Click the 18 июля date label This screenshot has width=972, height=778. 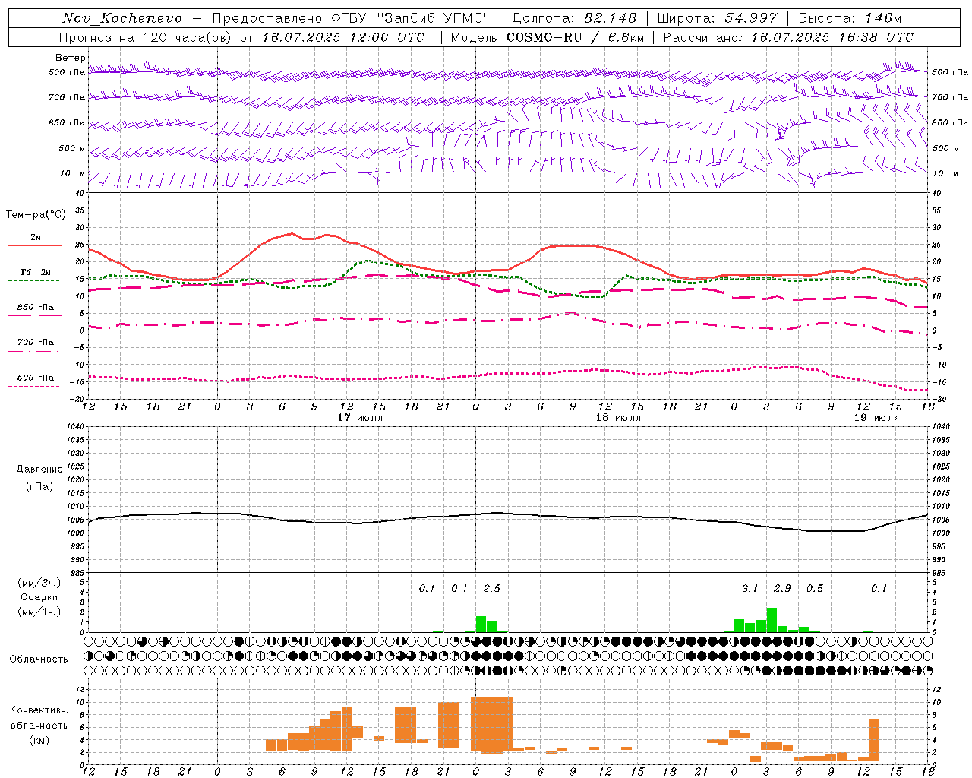618,418
